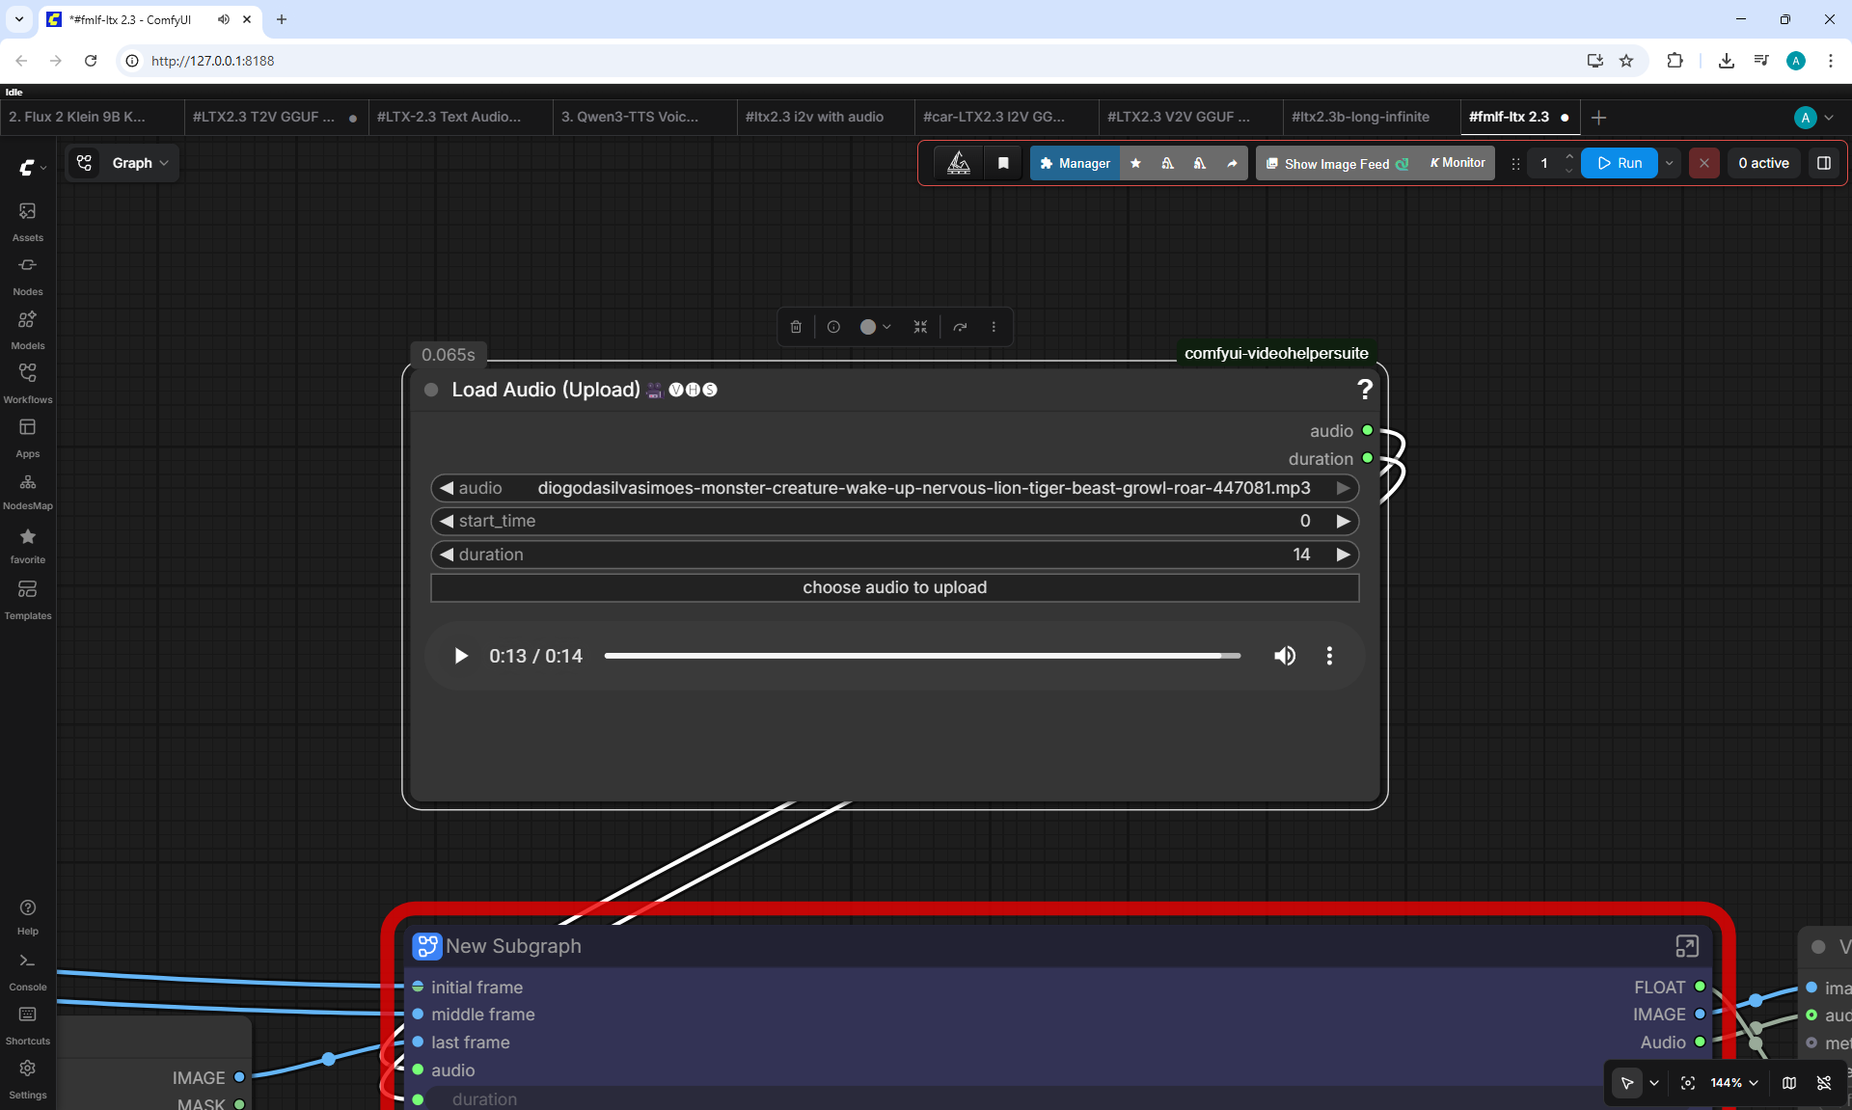Image resolution: width=1852 pixels, height=1110 pixels.
Task: Open the zoom level 144% dropdown
Action: coord(1733,1083)
